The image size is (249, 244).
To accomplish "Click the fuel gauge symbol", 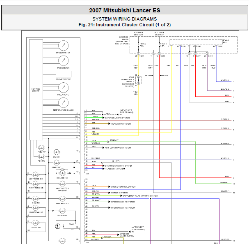I will point(63,88).
